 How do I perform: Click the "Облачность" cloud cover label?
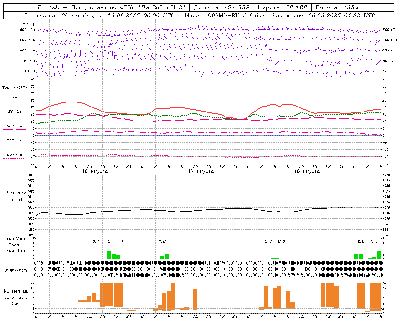[x=16, y=270]
